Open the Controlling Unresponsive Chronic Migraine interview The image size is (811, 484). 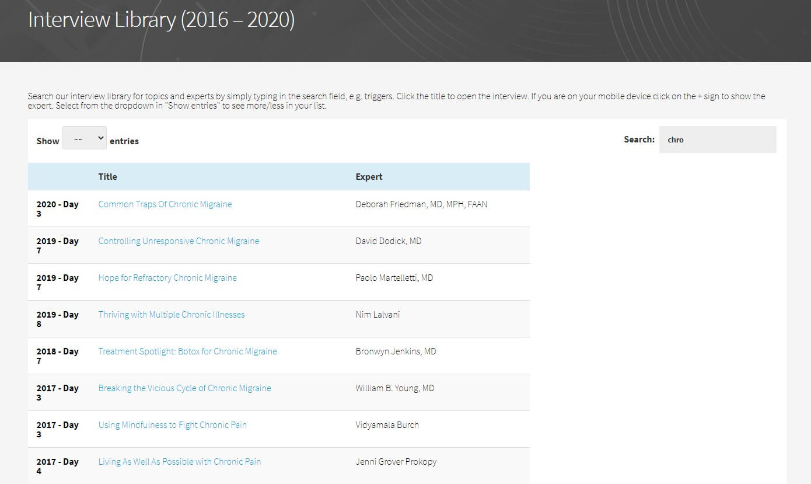pyautogui.click(x=179, y=241)
